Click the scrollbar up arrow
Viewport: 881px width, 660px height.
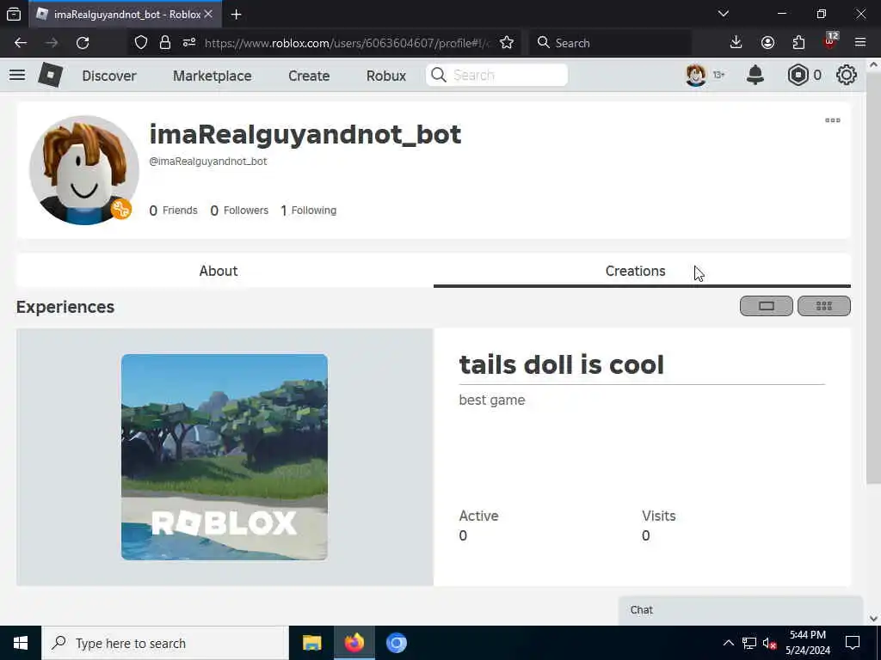coord(873,64)
